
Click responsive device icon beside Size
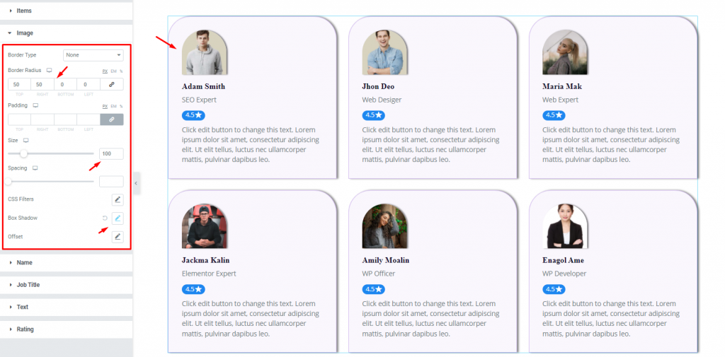26,140
